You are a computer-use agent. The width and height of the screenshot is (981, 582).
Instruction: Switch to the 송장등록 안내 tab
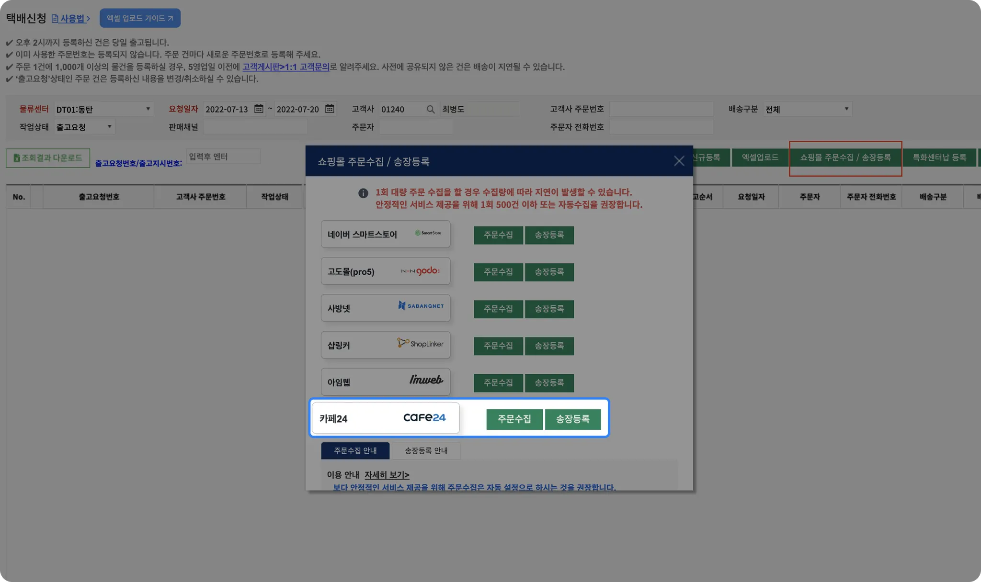tap(426, 451)
